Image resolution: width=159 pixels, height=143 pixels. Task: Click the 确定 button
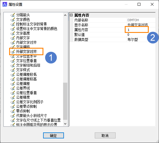[53, 135]
